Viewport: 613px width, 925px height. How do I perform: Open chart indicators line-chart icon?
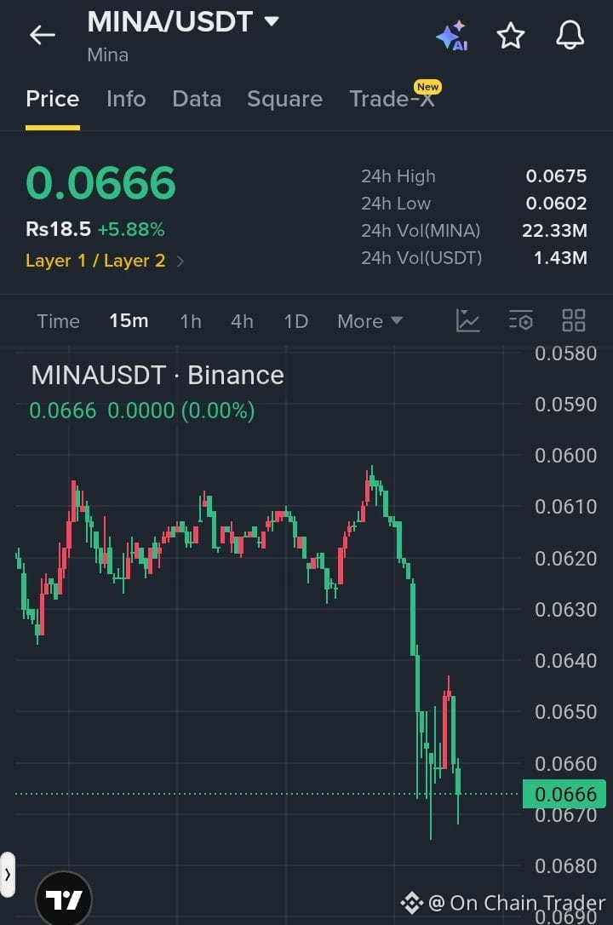pyautogui.click(x=467, y=321)
